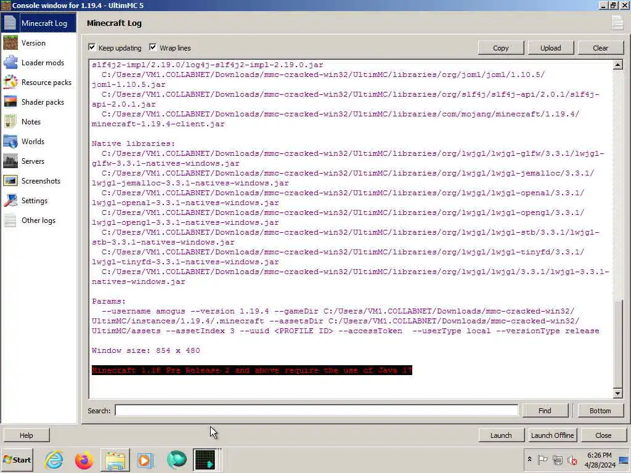The width and height of the screenshot is (631, 473).
Task: Click the green round app taskbar icon
Action: click(176, 459)
